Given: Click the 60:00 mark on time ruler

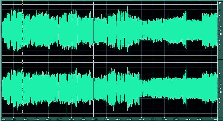Looking at the screenshot, I should 142,119.
